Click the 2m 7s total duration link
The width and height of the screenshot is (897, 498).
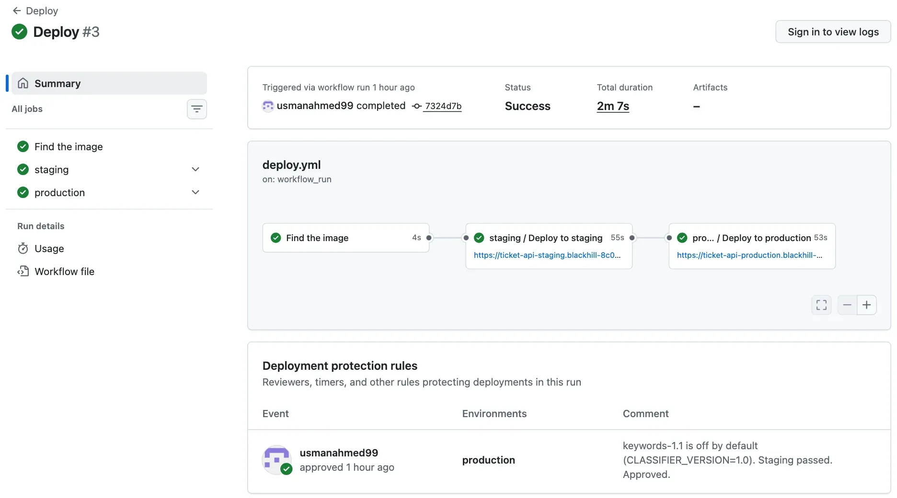tap(613, 106)
